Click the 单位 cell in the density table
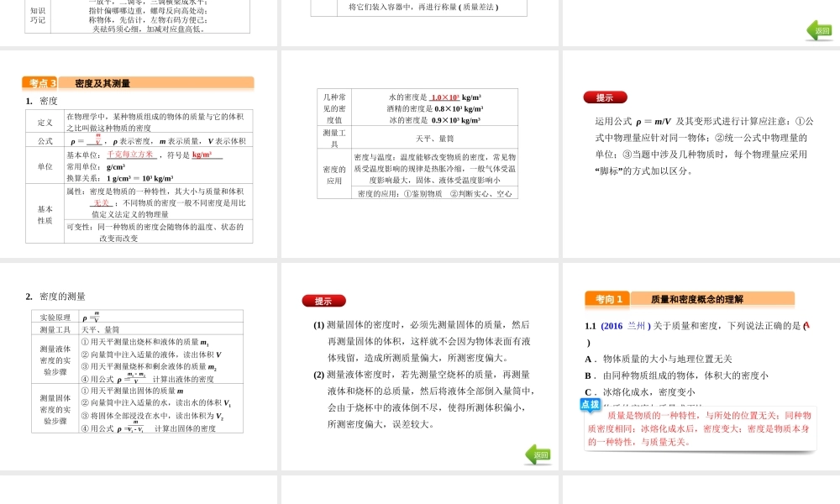This screenshot has height=504, width=840. pos(45,166)
